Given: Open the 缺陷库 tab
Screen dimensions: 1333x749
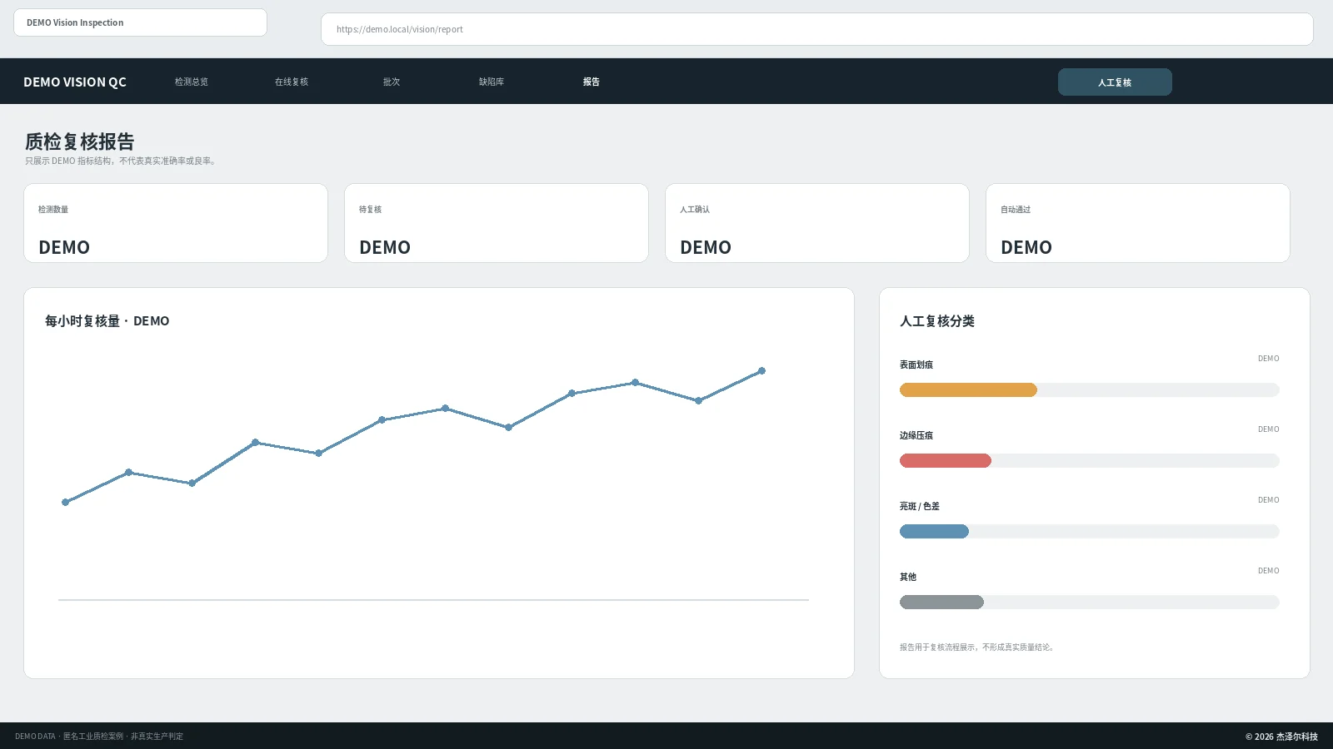Looking at the screenshot, I should coord(491,82).
